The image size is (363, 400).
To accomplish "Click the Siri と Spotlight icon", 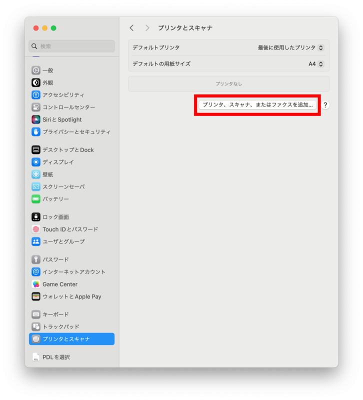I will pos(36,119).
